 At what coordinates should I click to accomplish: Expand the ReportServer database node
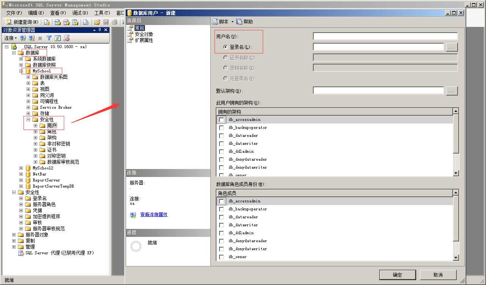click(x=21, y=180)
